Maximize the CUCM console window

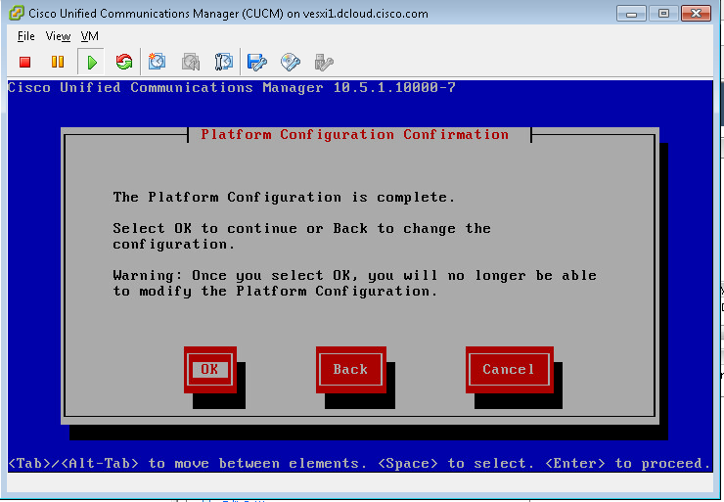coord(663,14)
